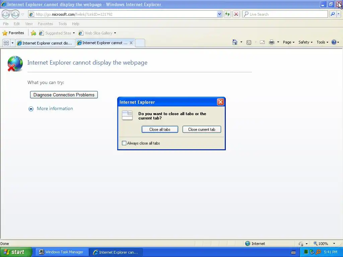This screenshot has width=343, height=257.
Task: Open the Tools command bar menu
Action: point(323,42)
